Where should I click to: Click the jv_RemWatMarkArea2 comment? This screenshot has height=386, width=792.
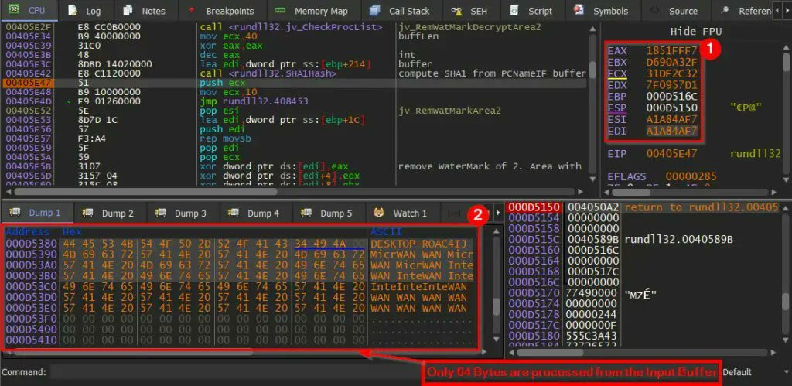[x=449, y=110]
